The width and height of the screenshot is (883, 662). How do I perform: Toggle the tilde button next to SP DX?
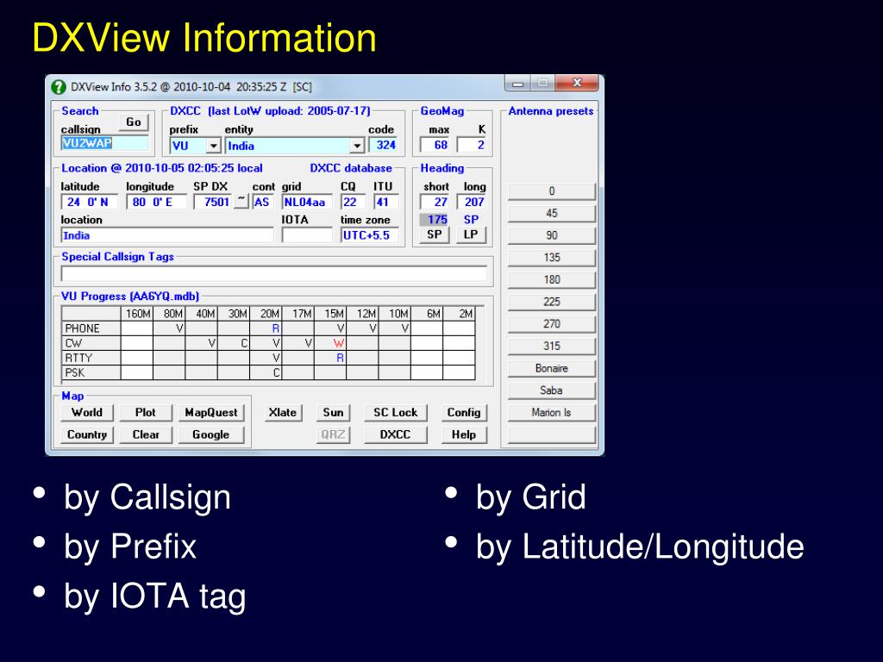pos(241,201)
